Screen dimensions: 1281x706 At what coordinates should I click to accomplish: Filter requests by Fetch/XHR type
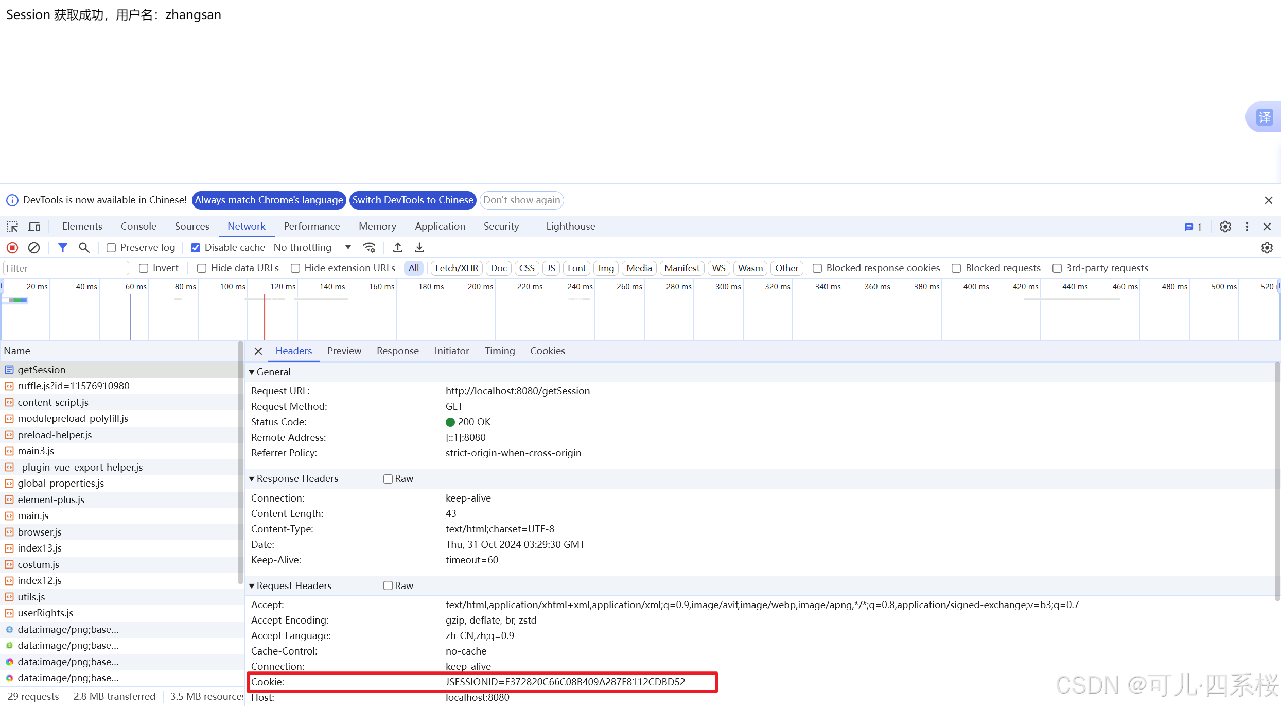pyautogui.click(x=457, y=268)
